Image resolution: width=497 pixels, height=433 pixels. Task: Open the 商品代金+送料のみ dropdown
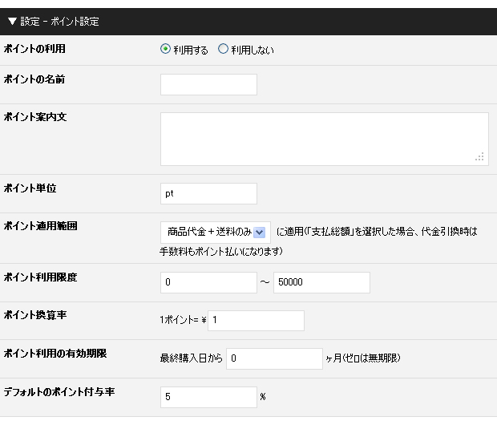pyautogui.click(x=216, y=233)
